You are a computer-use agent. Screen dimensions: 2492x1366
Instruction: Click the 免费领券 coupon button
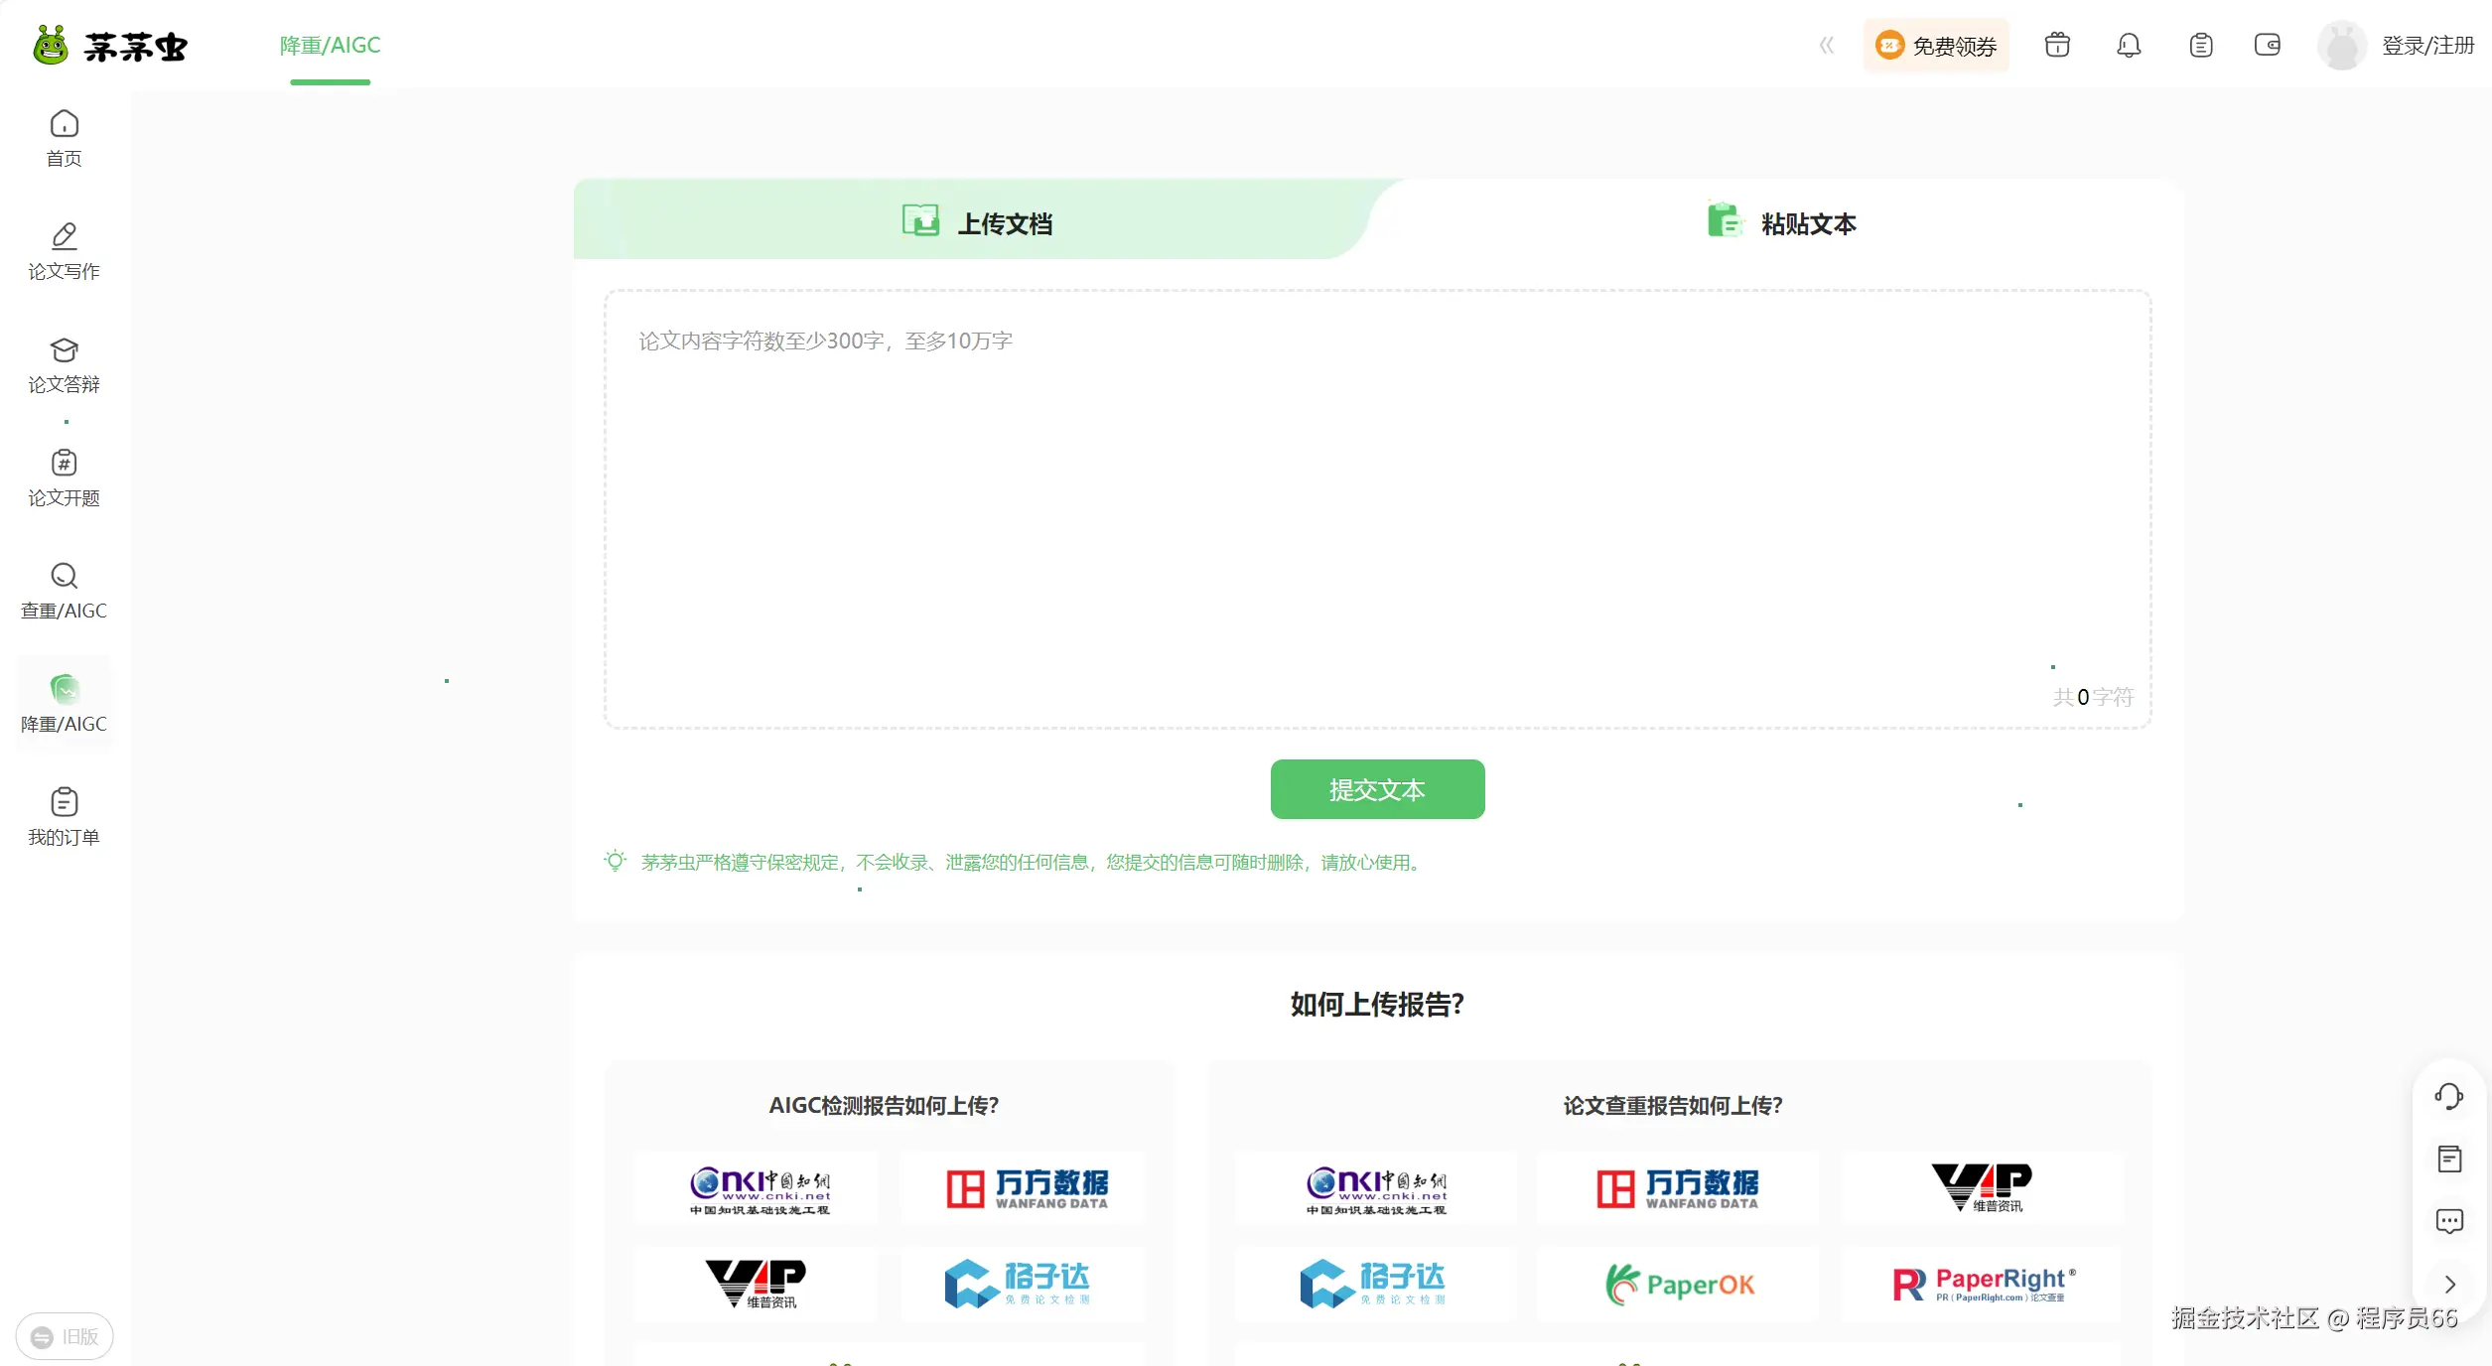point(1936,46)
